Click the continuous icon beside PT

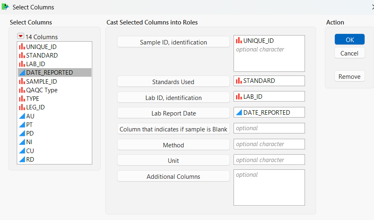22,124
